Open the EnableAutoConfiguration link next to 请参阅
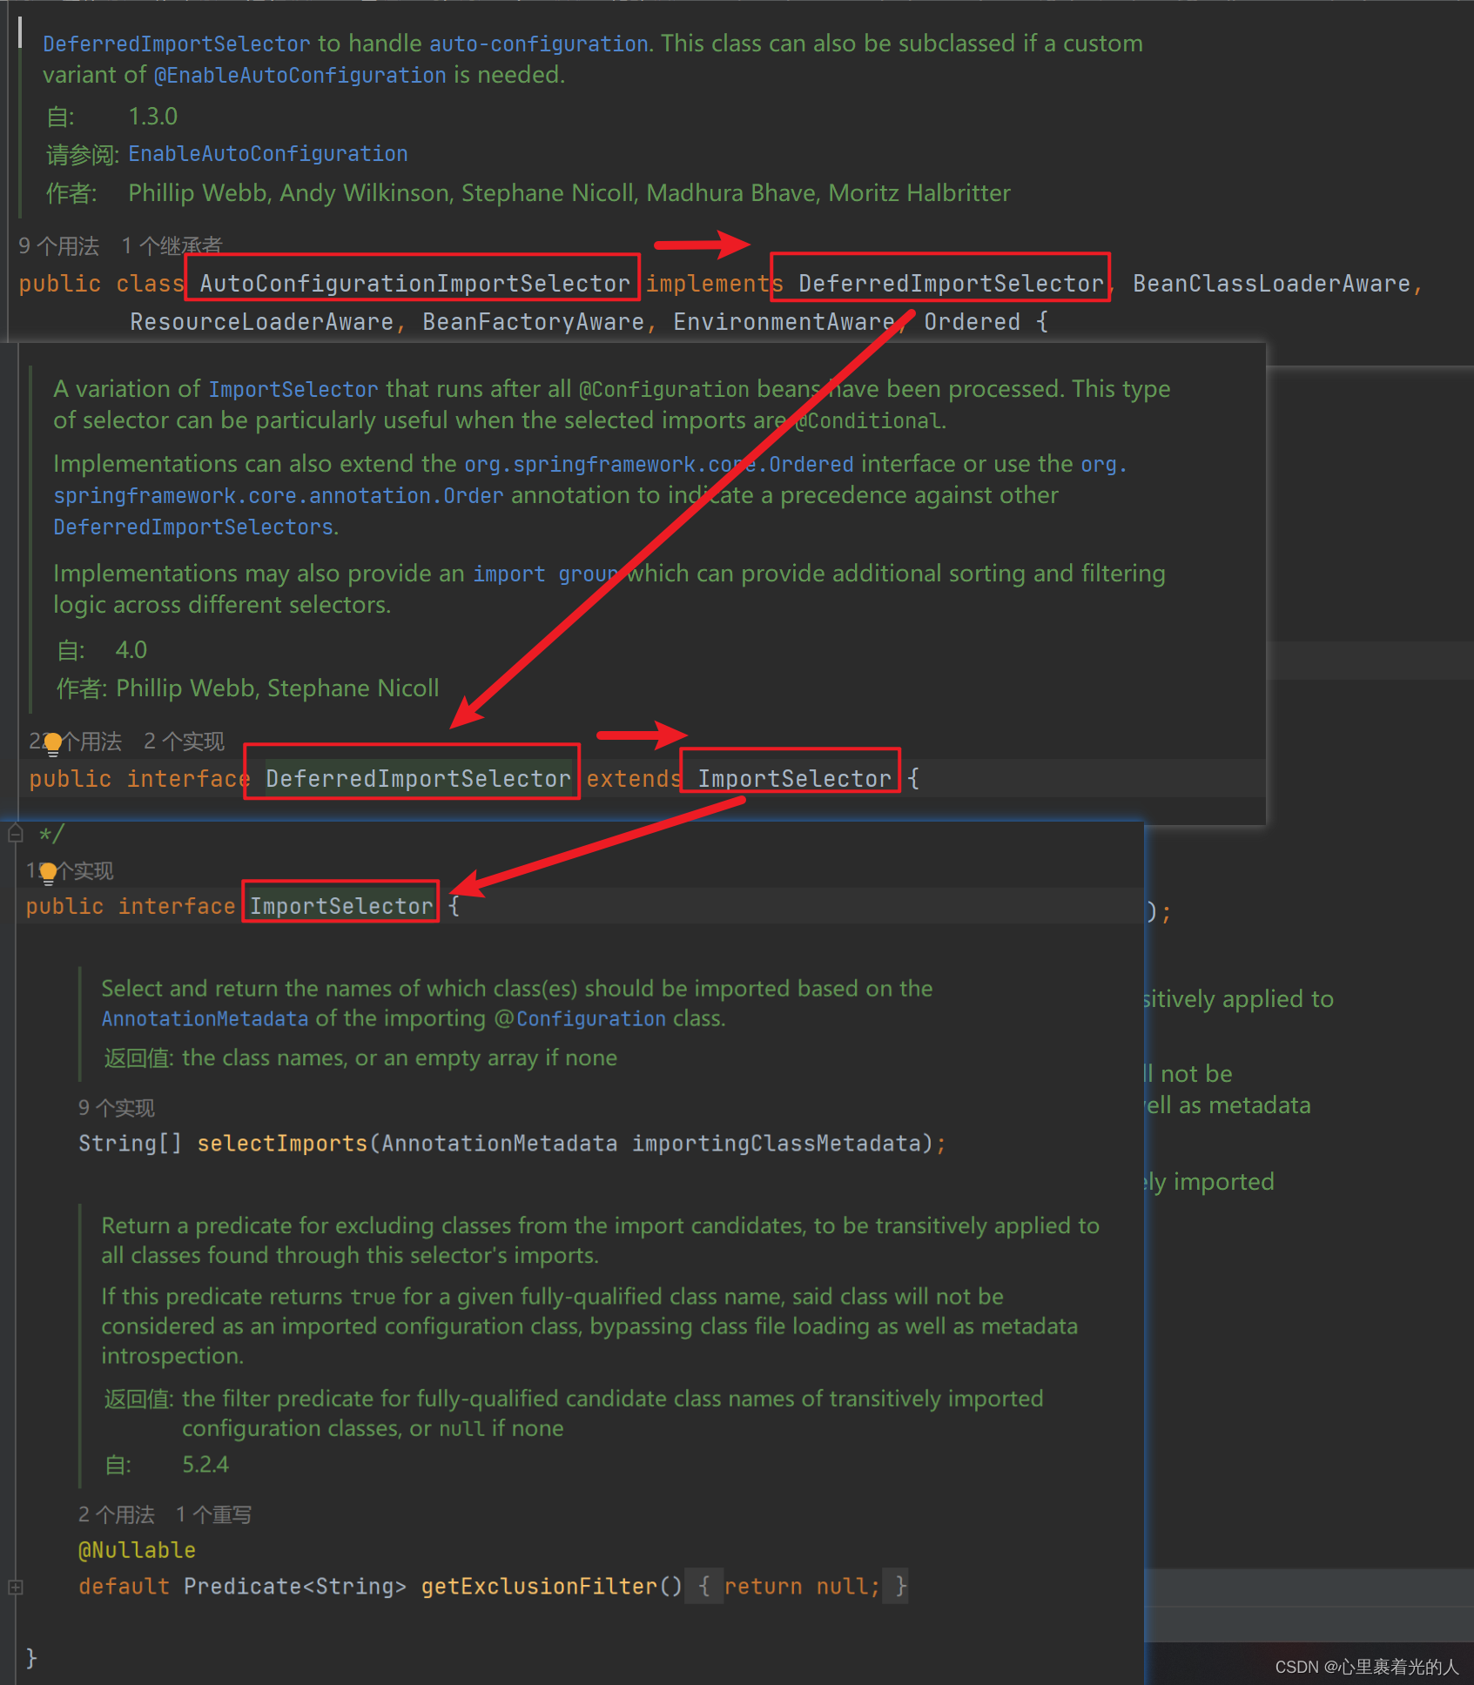The image size is (1474, 1685). (268, 154)
